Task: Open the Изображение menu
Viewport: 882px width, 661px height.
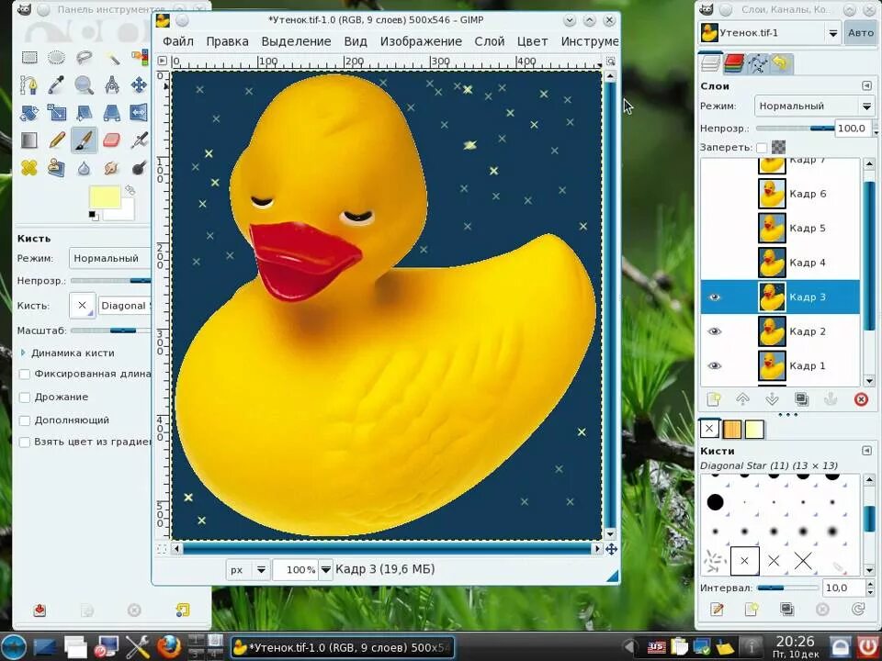Action: click(x=421, y=41)
